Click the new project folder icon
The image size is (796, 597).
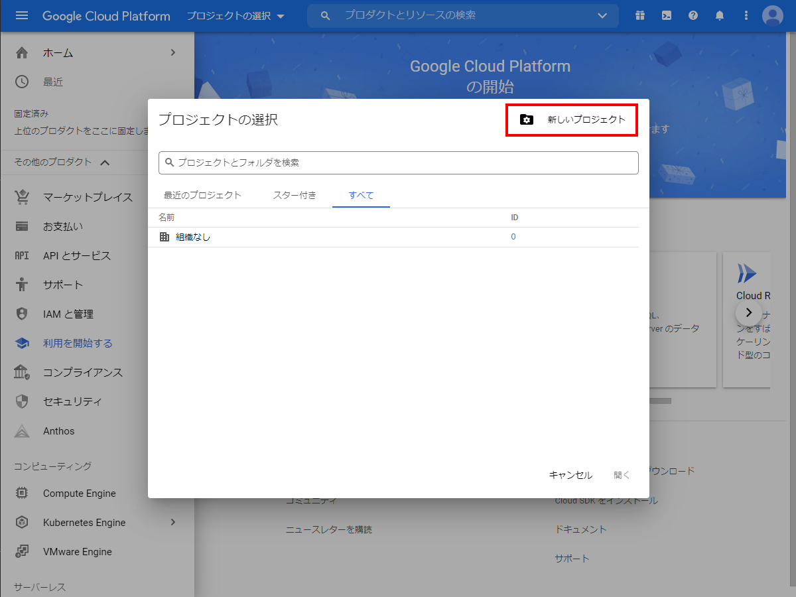[x=527, y=120]
